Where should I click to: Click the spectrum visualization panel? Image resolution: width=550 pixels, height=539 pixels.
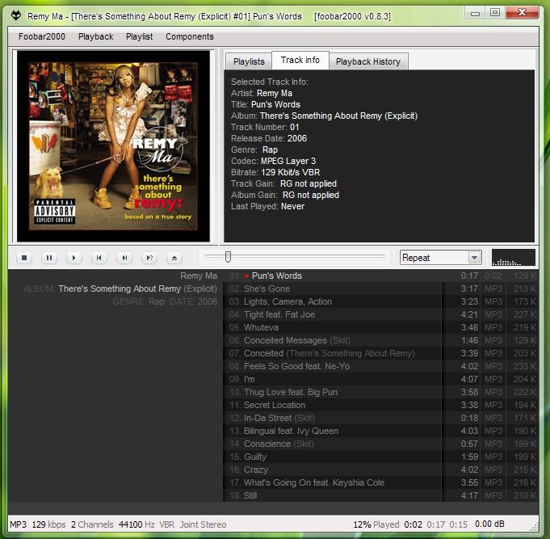pyautogui.click(x=513, y=258)
